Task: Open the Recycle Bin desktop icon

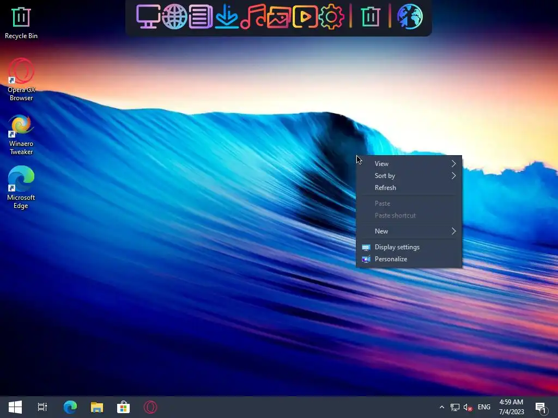Action: tap(21, 23)
